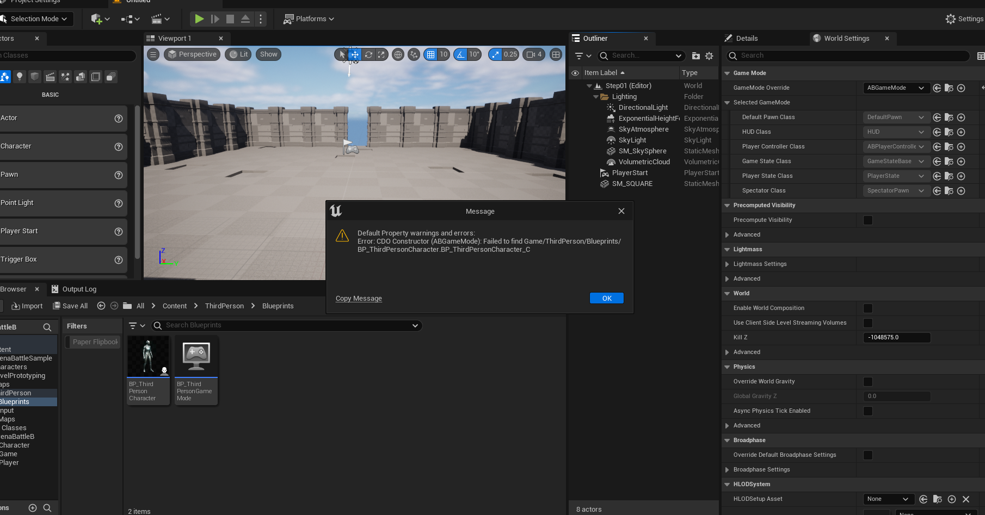Click the BP_ThirdPersonGameMode asset thumbnail

196,357
